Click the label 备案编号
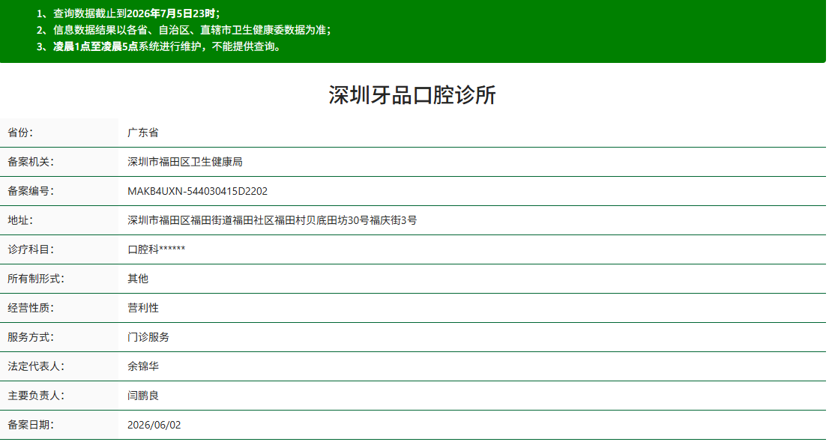This screenshot has height=445, width=829. (x=31, y=191)
